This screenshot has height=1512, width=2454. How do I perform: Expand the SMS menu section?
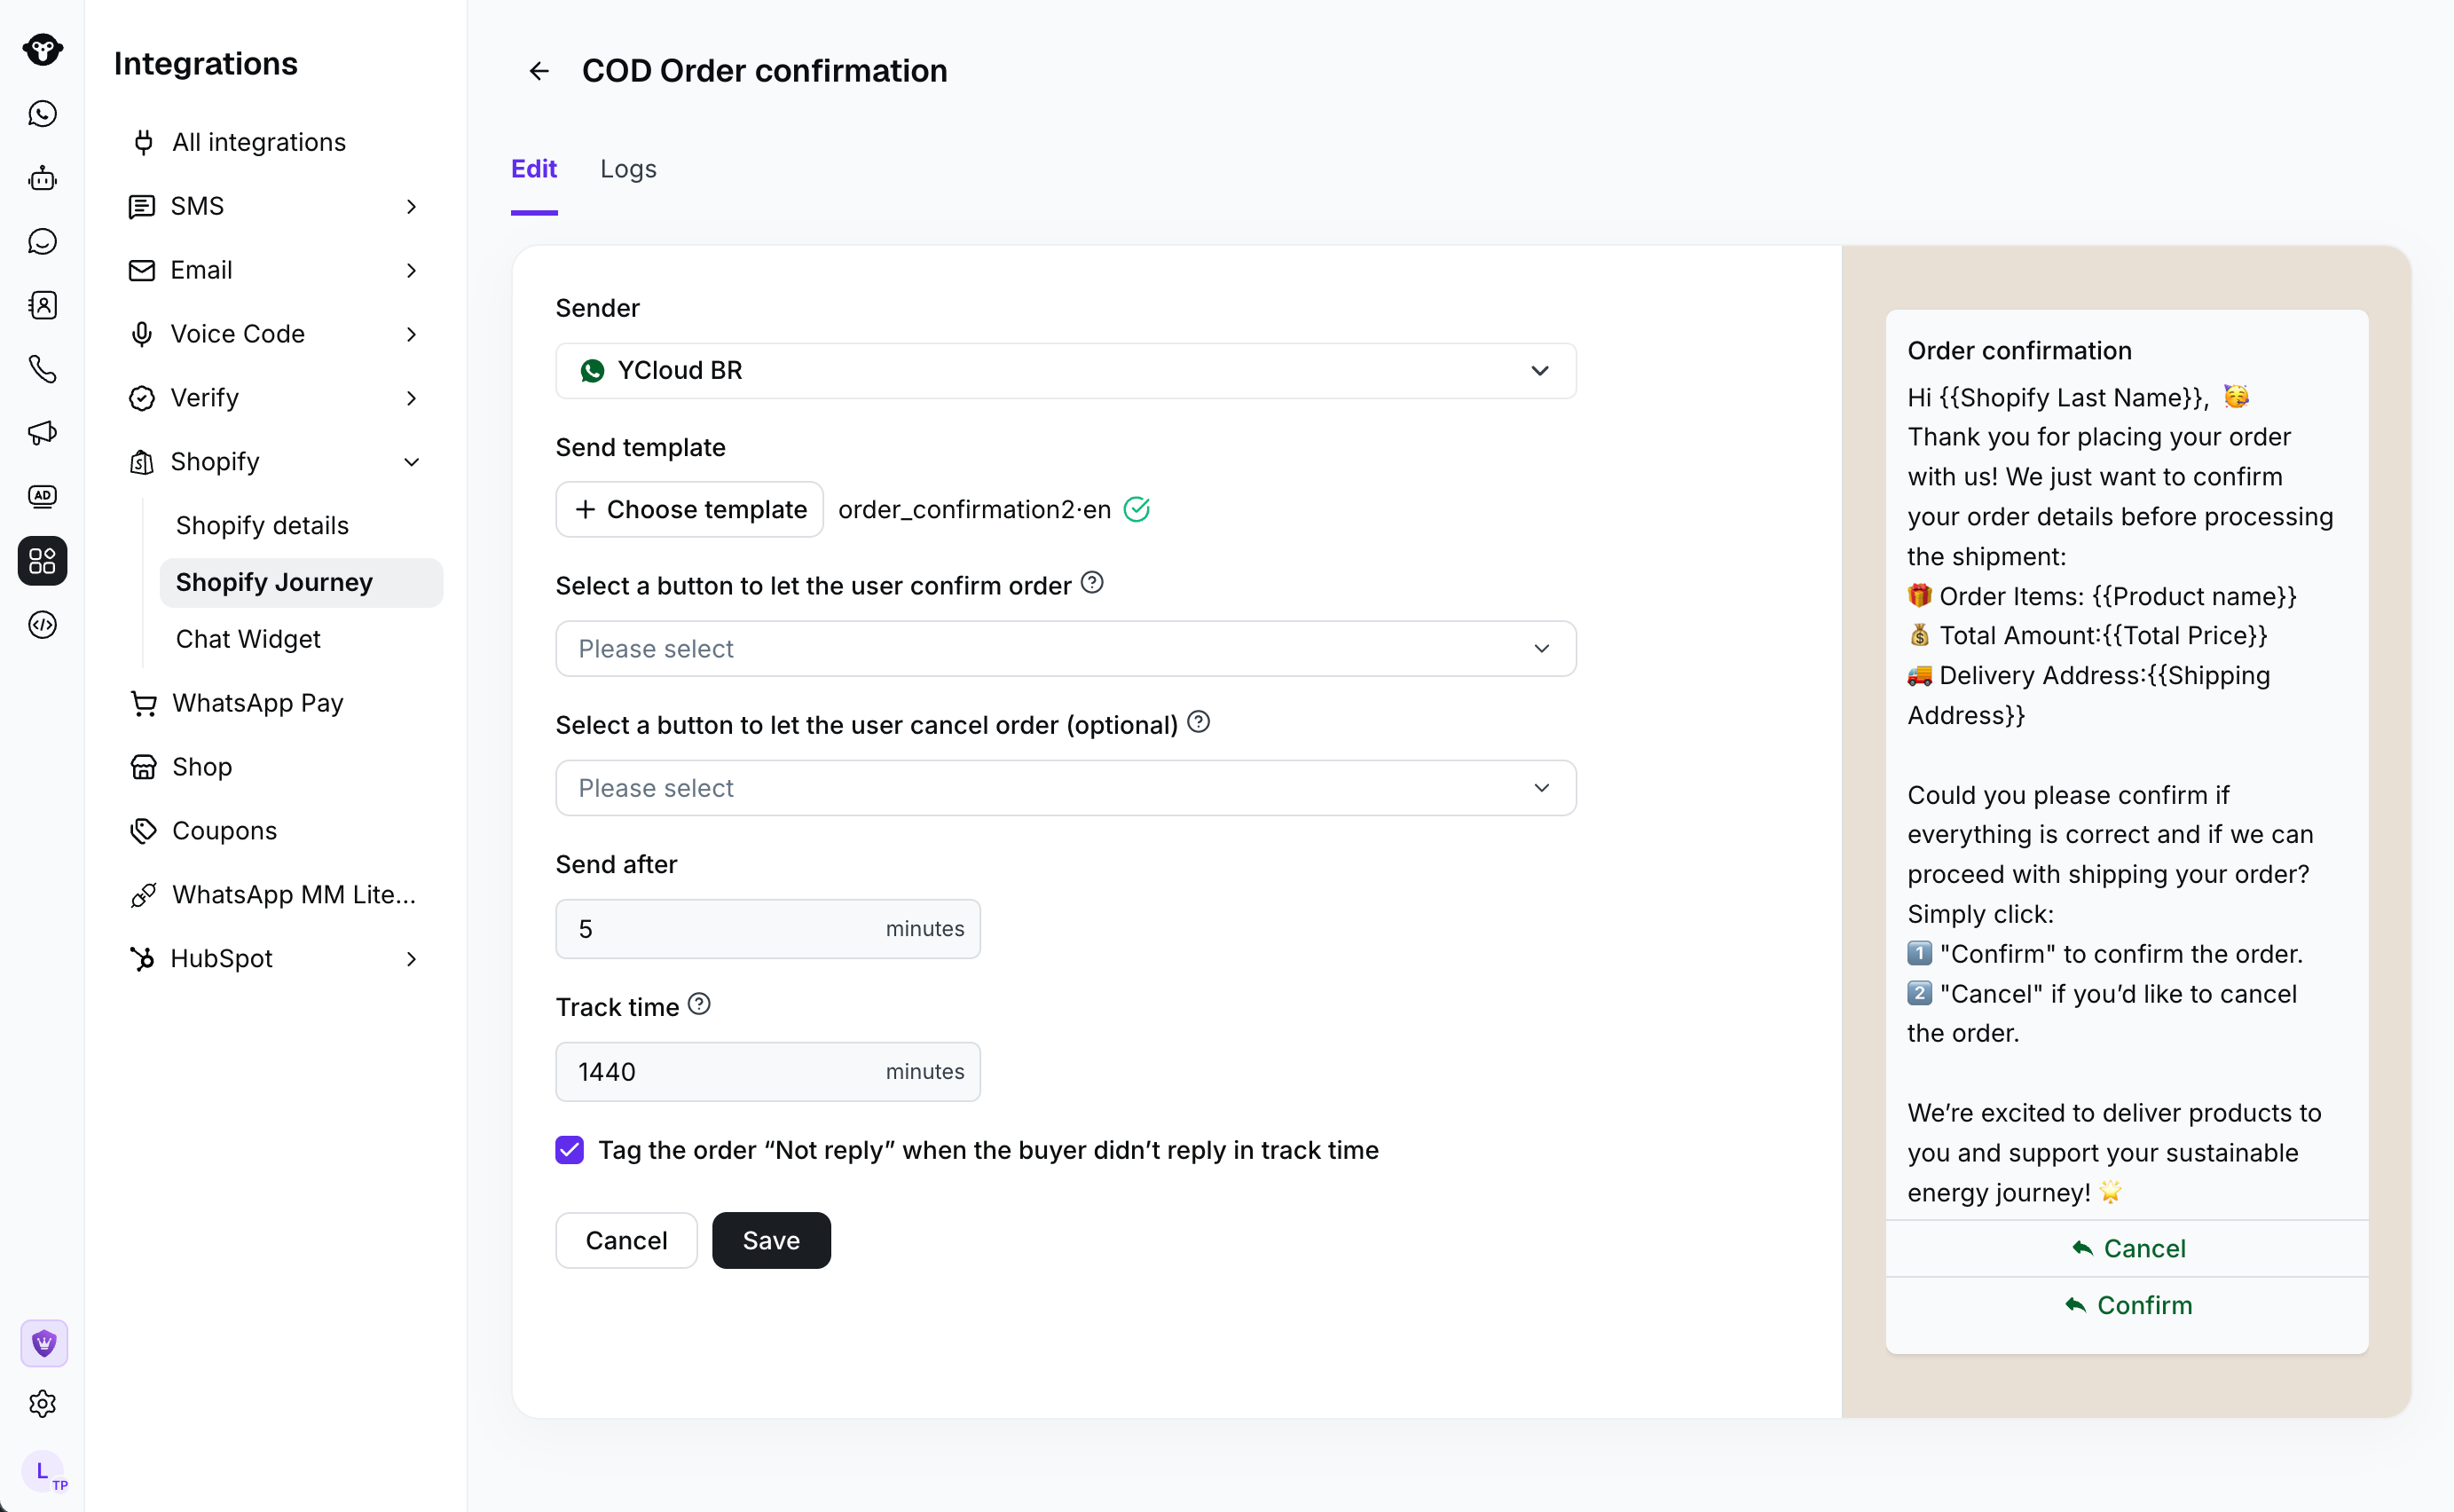276,206
